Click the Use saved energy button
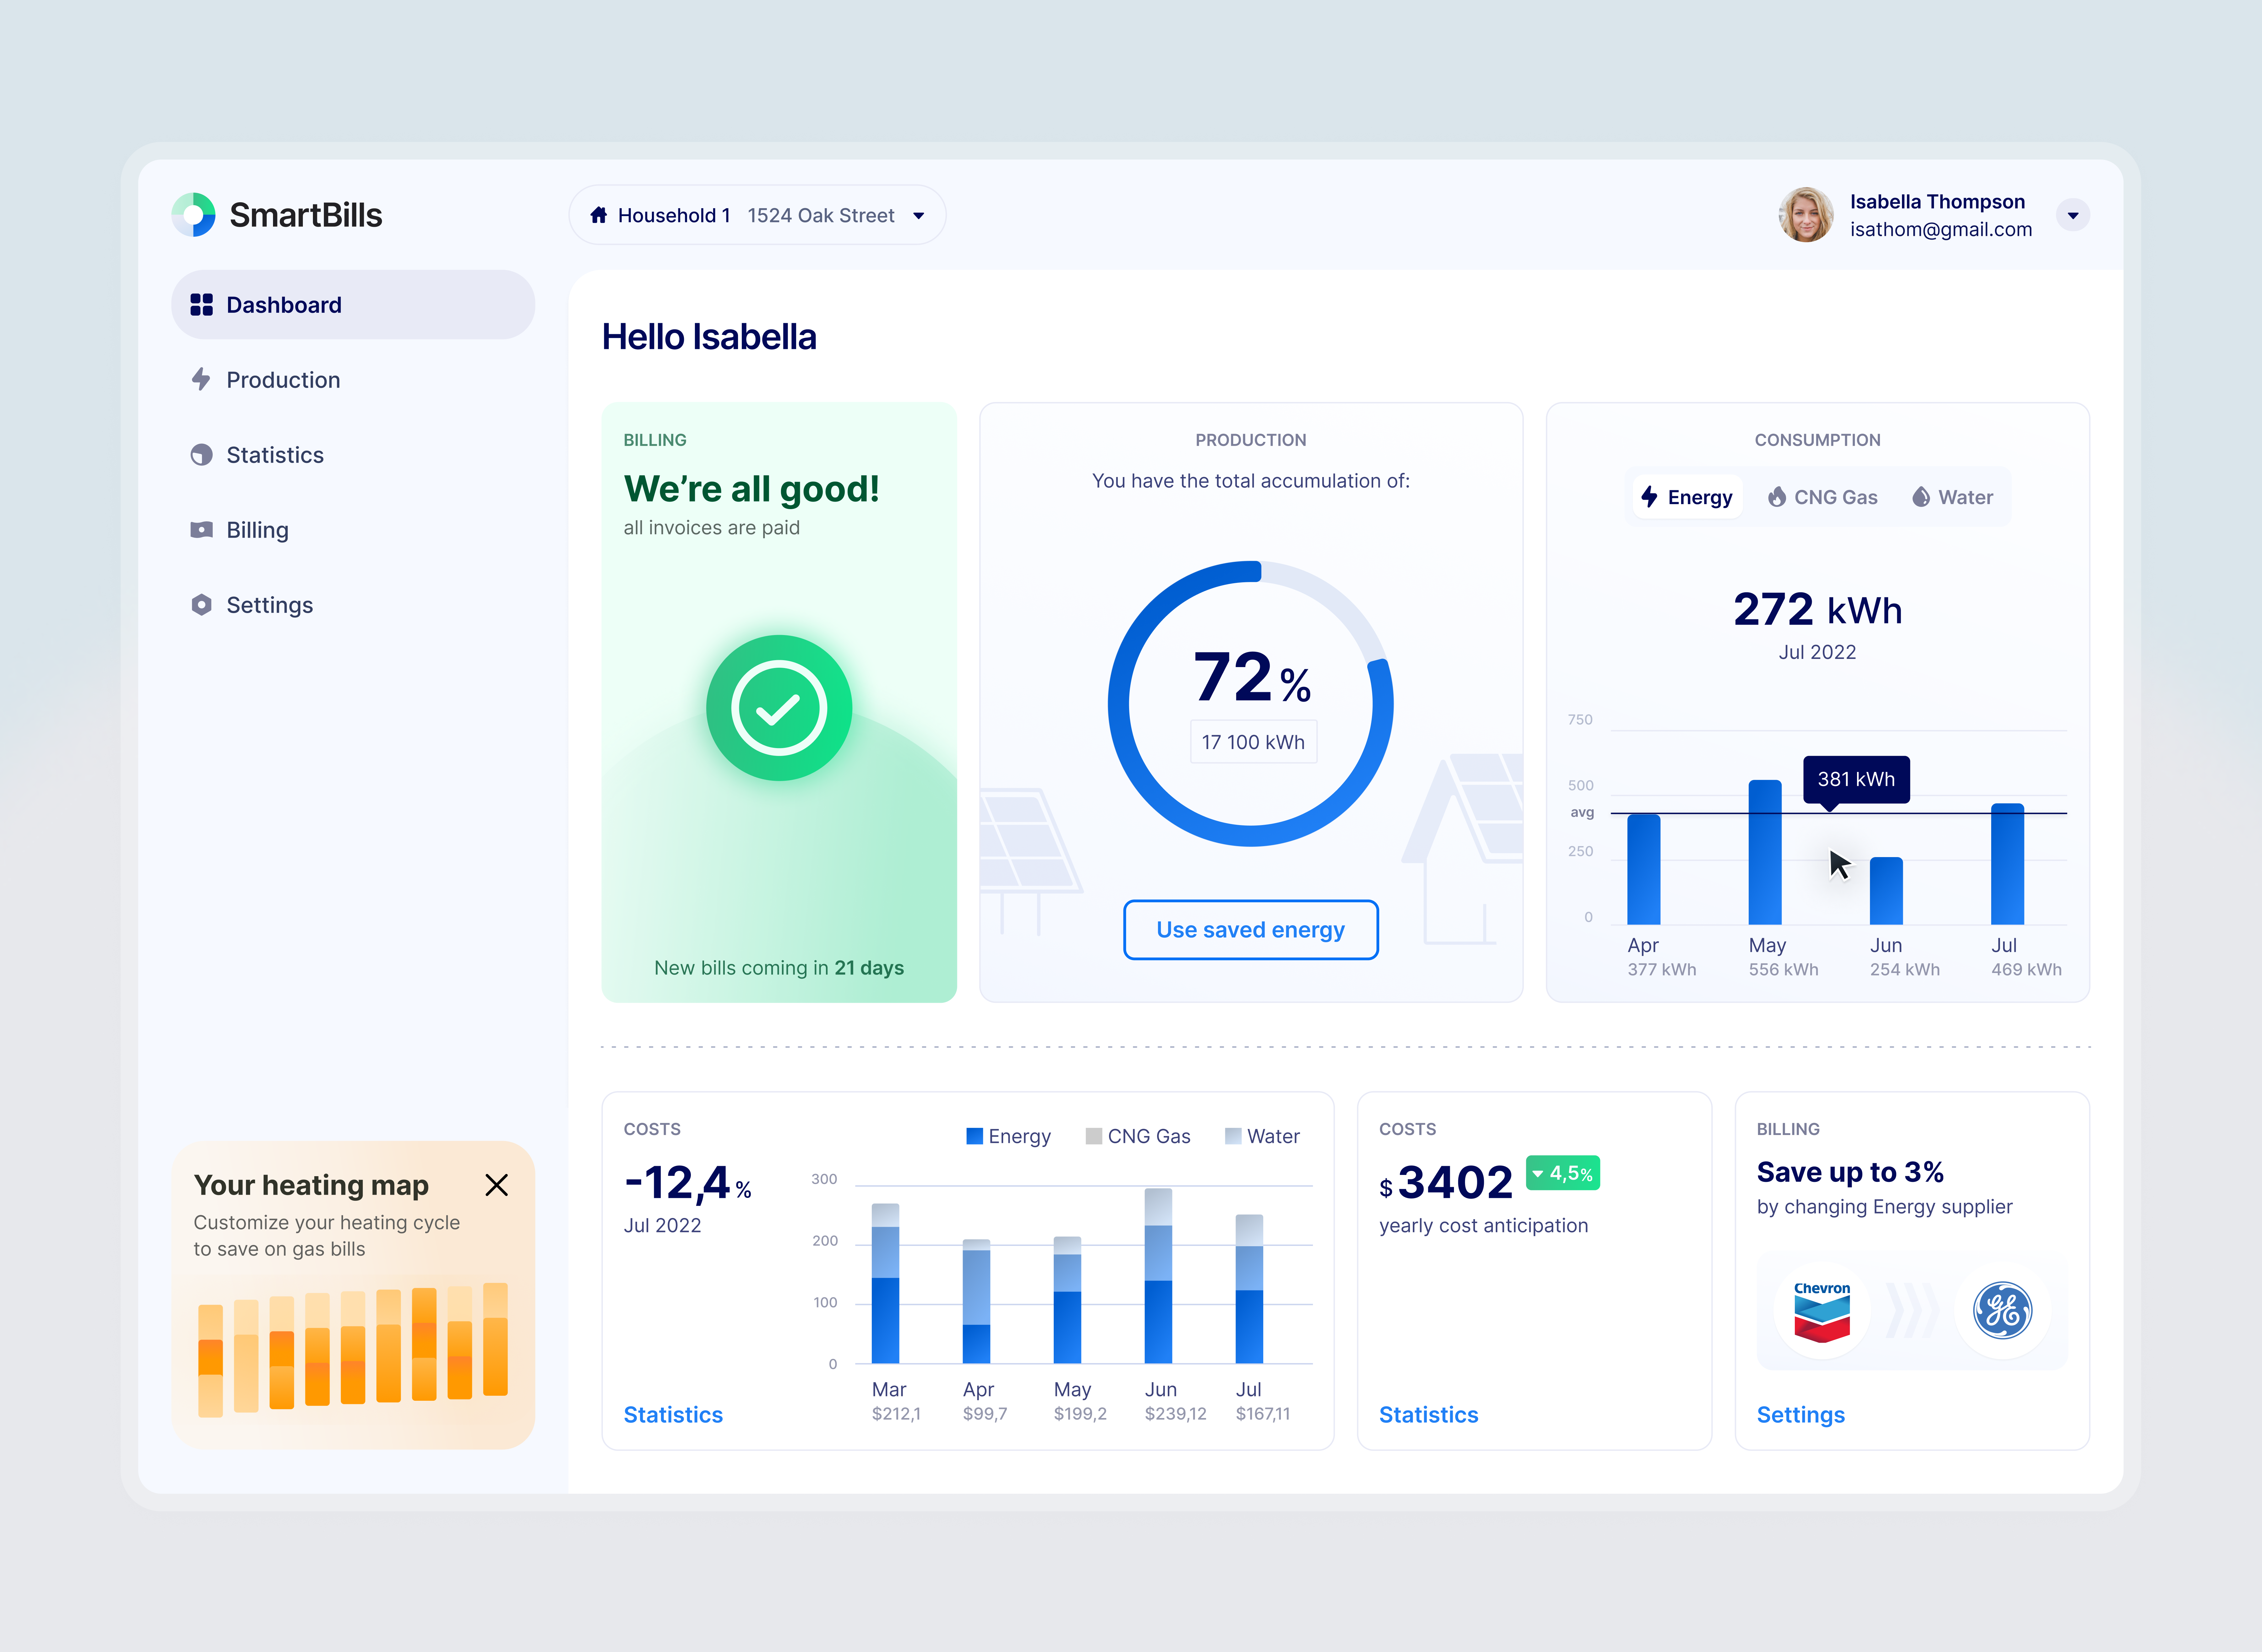Screen dimensions: 2262x1652 tap(1251, 930)
